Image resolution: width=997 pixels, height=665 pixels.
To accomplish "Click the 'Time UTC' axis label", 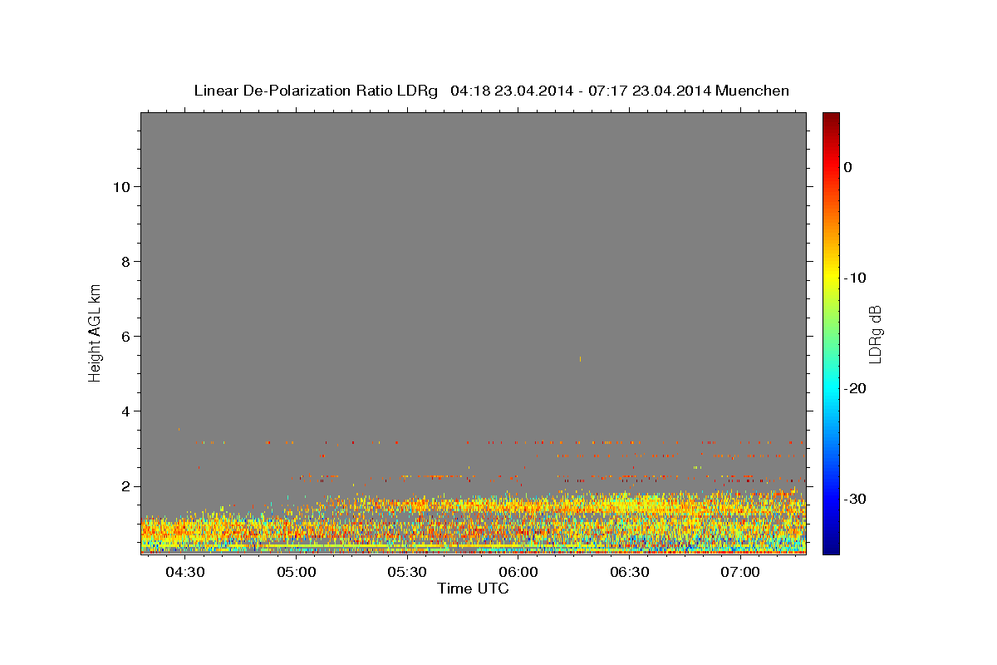I will 473,589.
